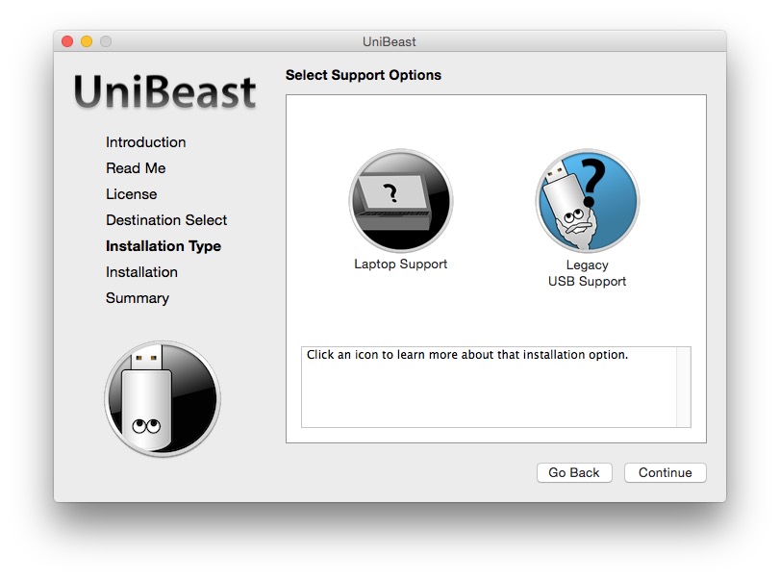Click the Installation Type step
Viewport: 780px width, 579px height.
click(x=164, y=246)
